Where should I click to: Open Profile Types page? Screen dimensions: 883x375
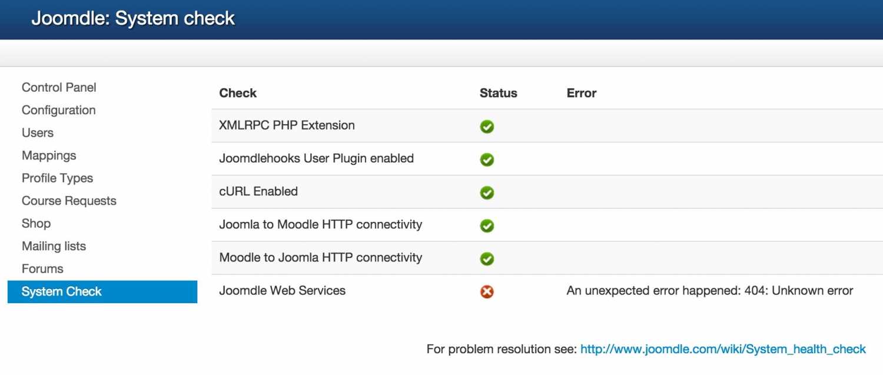[57, 178]
